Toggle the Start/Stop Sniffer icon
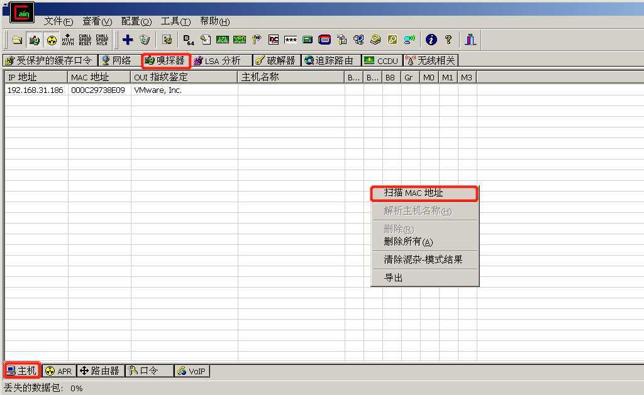This screenshot has height=395, width=644. [34, 40]
